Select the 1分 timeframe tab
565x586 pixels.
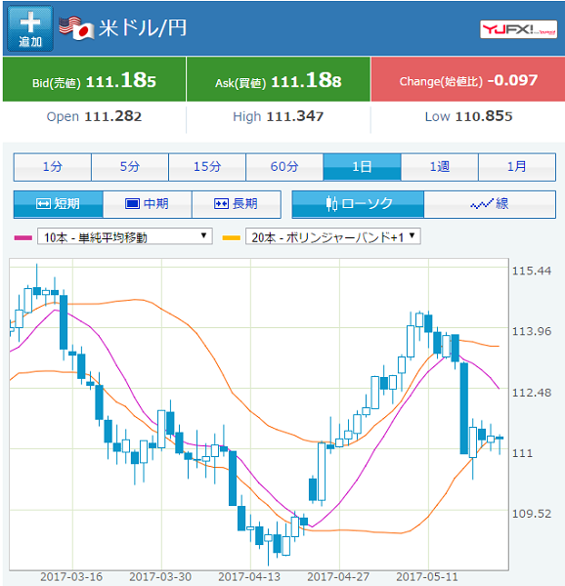click(x=53, y=167)
